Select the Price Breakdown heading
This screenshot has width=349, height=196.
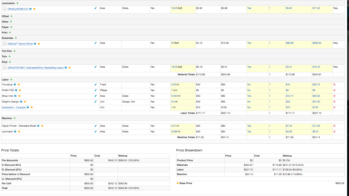(x=189, y=150)
